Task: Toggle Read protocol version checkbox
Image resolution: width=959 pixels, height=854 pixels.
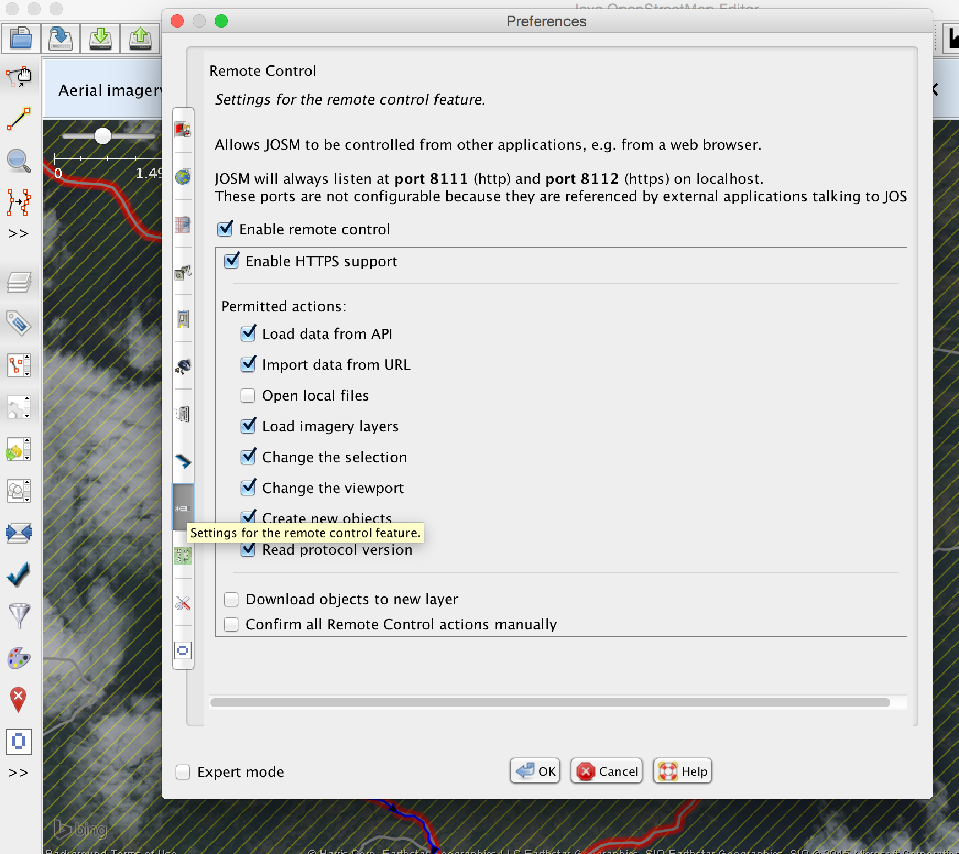Action: coord(248,549)
